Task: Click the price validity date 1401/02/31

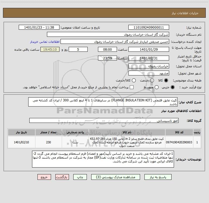Action: click(149, 58)
